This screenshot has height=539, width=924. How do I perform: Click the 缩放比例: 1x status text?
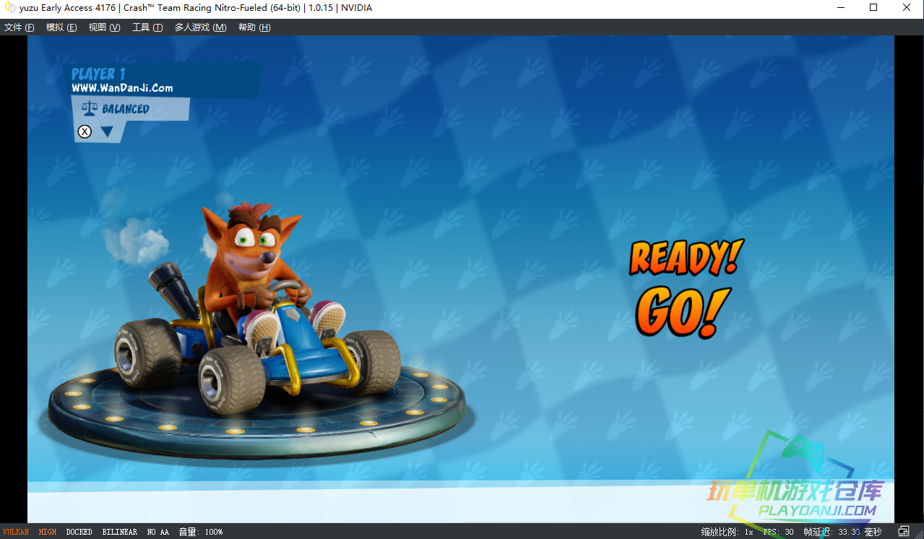point(727,532)
